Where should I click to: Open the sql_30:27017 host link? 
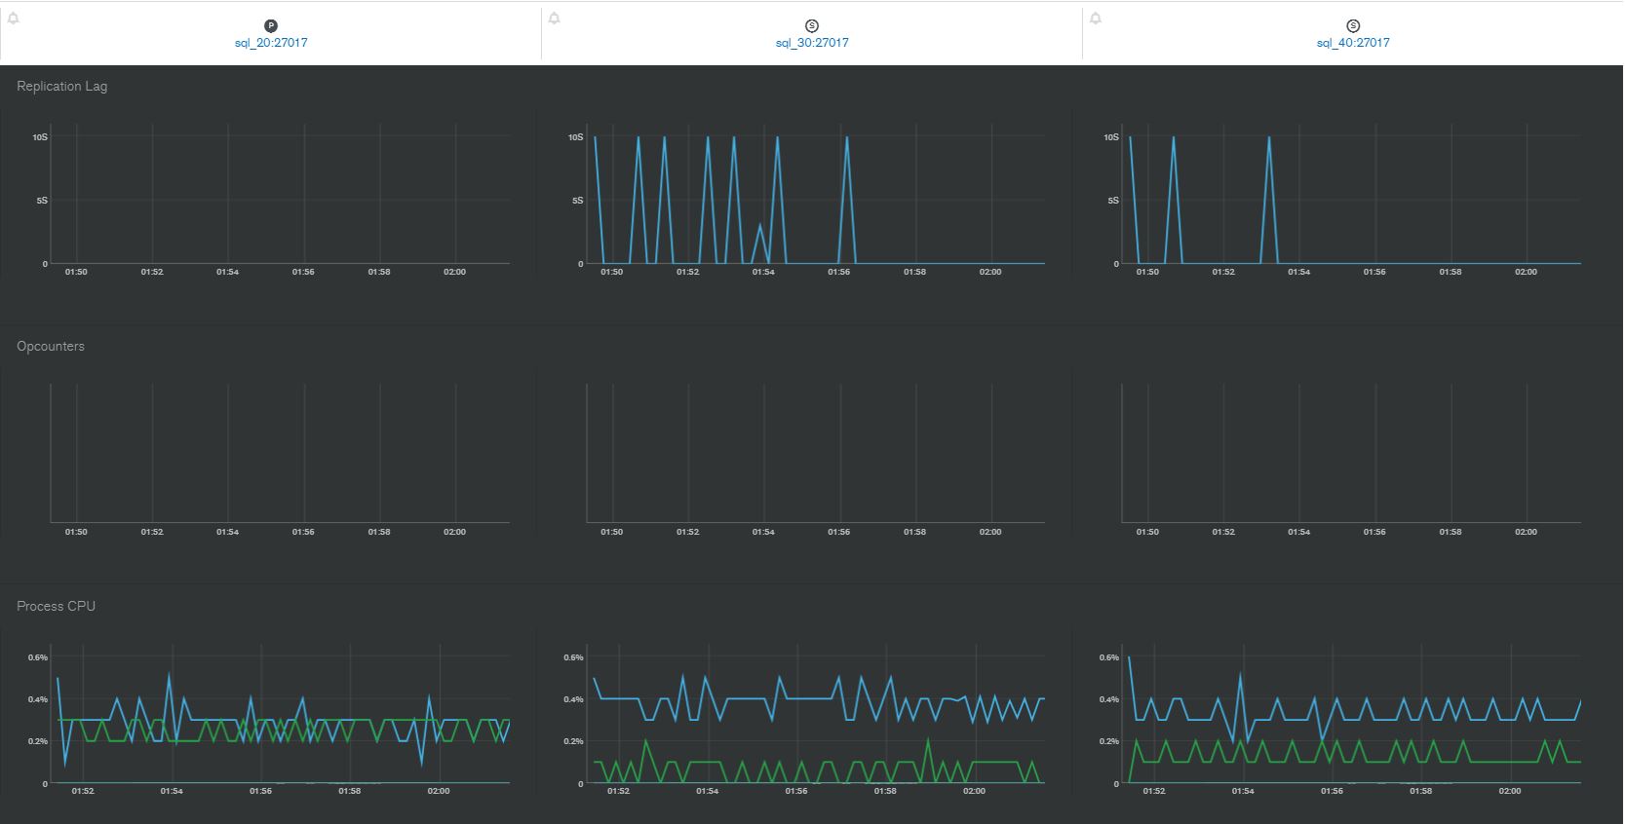[812, 43]
